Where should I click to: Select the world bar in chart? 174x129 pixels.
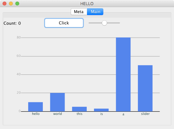point(58,102)
